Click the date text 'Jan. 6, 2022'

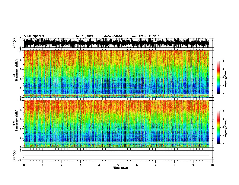84,36
